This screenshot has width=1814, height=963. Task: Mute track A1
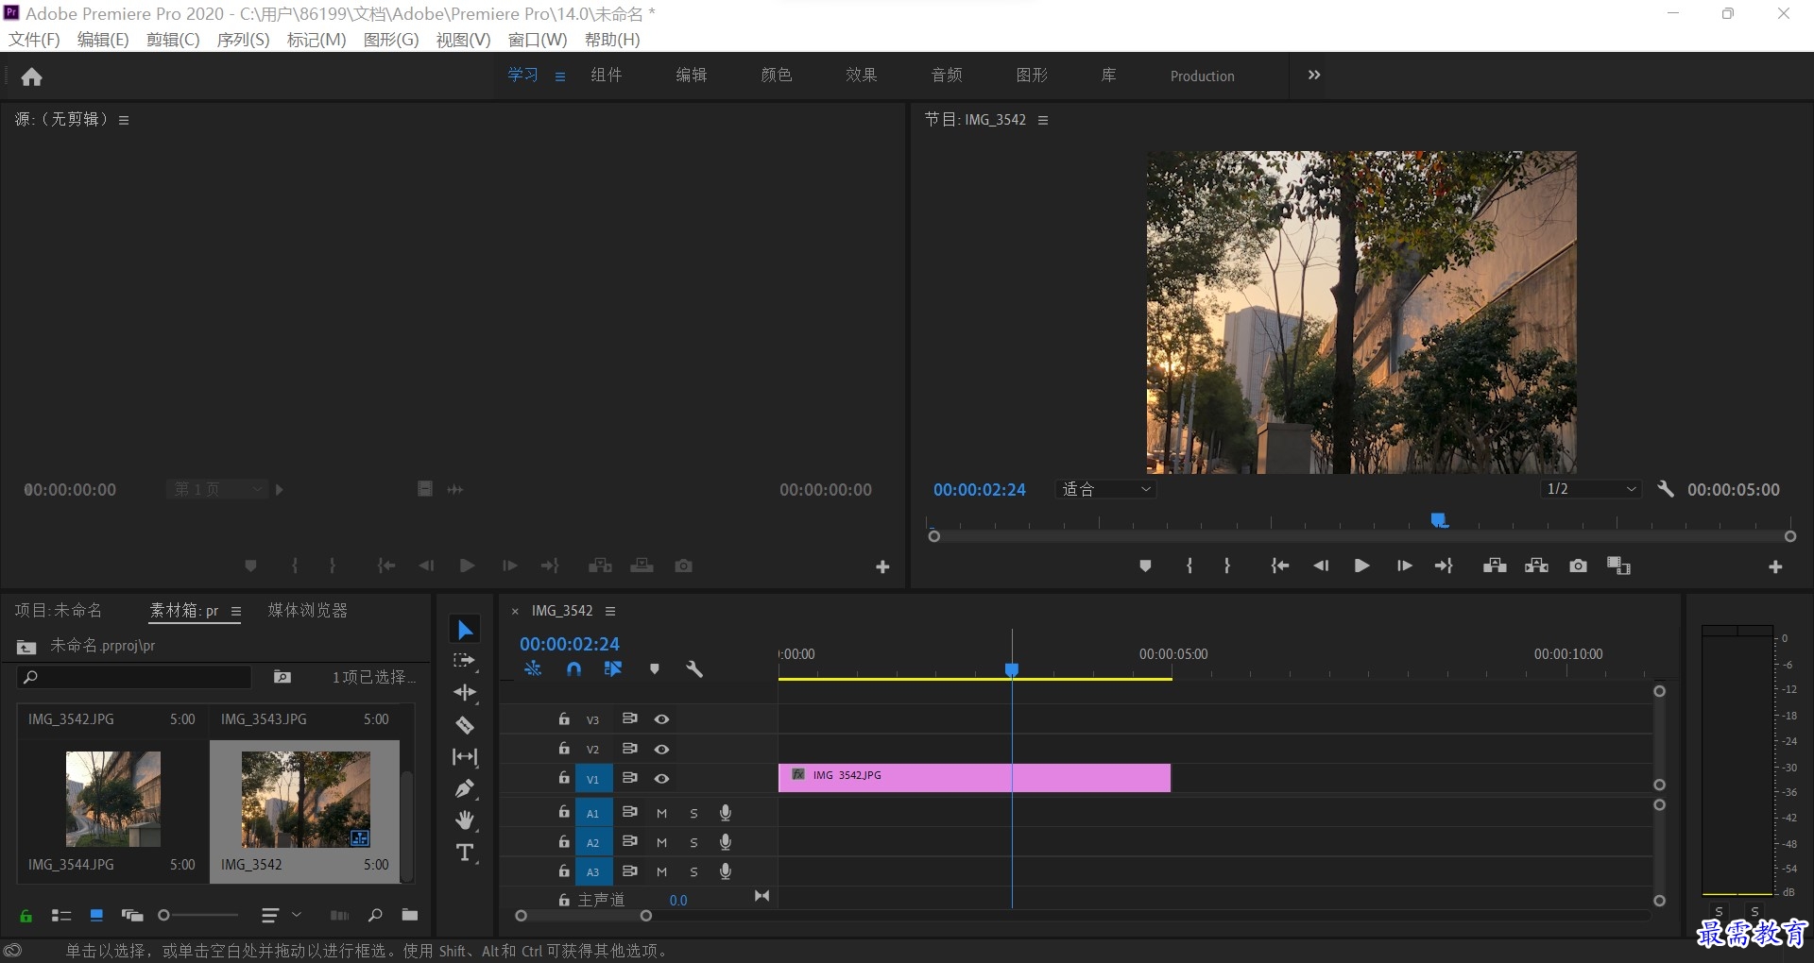[662, 813]
